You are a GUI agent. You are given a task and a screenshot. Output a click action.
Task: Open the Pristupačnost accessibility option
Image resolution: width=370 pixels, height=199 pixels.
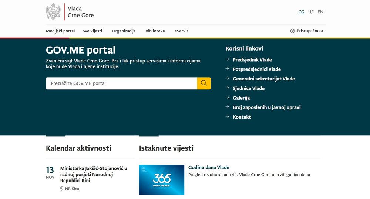307,31
